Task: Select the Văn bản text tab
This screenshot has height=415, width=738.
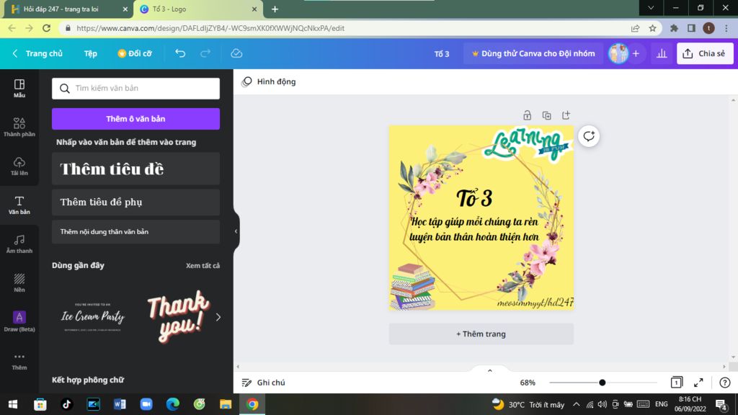Action: click(x=19, y=205)
